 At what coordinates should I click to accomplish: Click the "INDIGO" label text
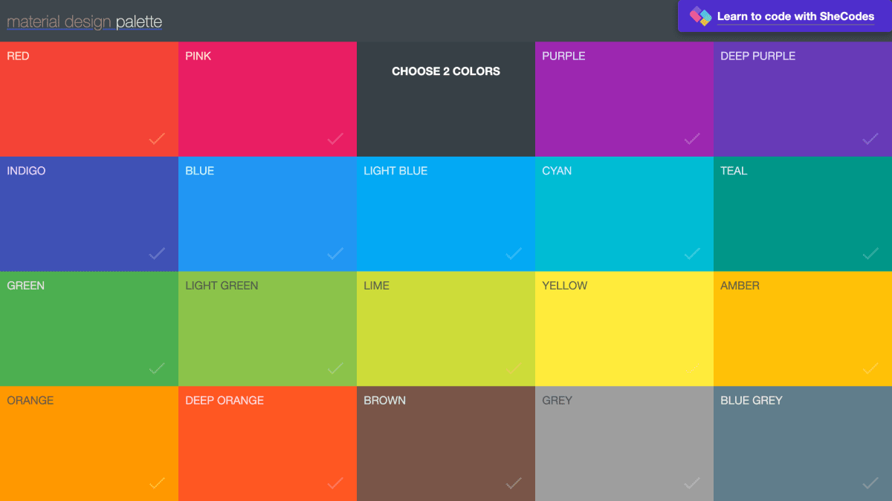pyautogui.click(x=26, y=171)
